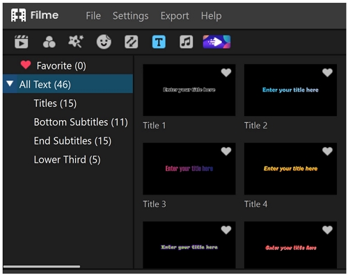The image size is (348, 275).
Task: Open the Media library icon
Action: (x=22, y=42)
